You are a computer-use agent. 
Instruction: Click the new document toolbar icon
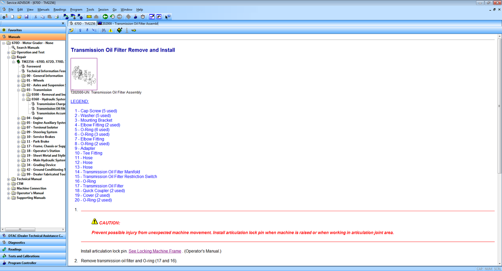(x=13, y=17)
